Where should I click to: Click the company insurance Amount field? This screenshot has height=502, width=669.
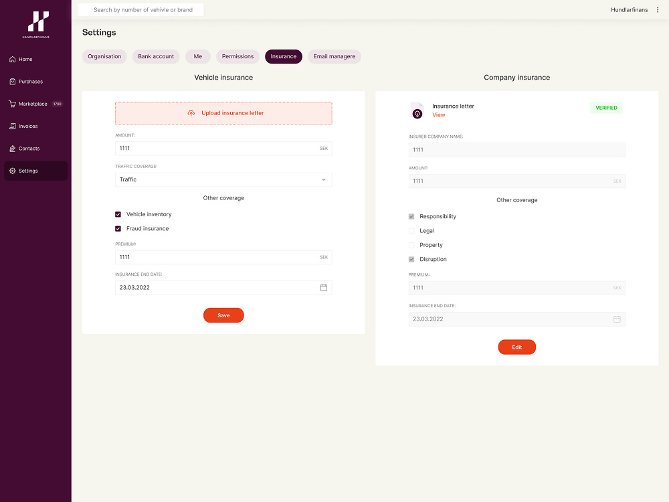pyautogui.click(x=516, y=181)
